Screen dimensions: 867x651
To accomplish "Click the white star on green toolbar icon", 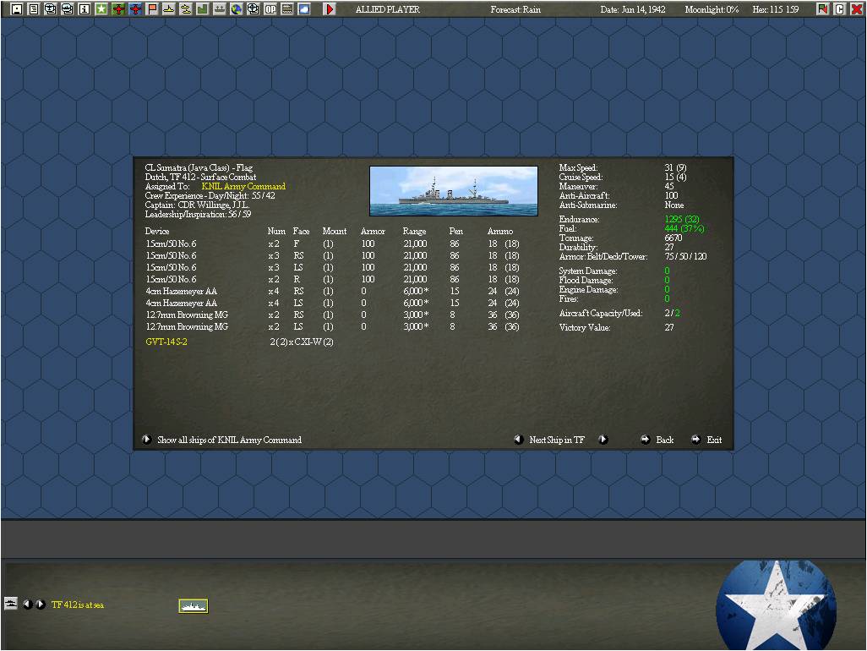I will coord(101,8).
